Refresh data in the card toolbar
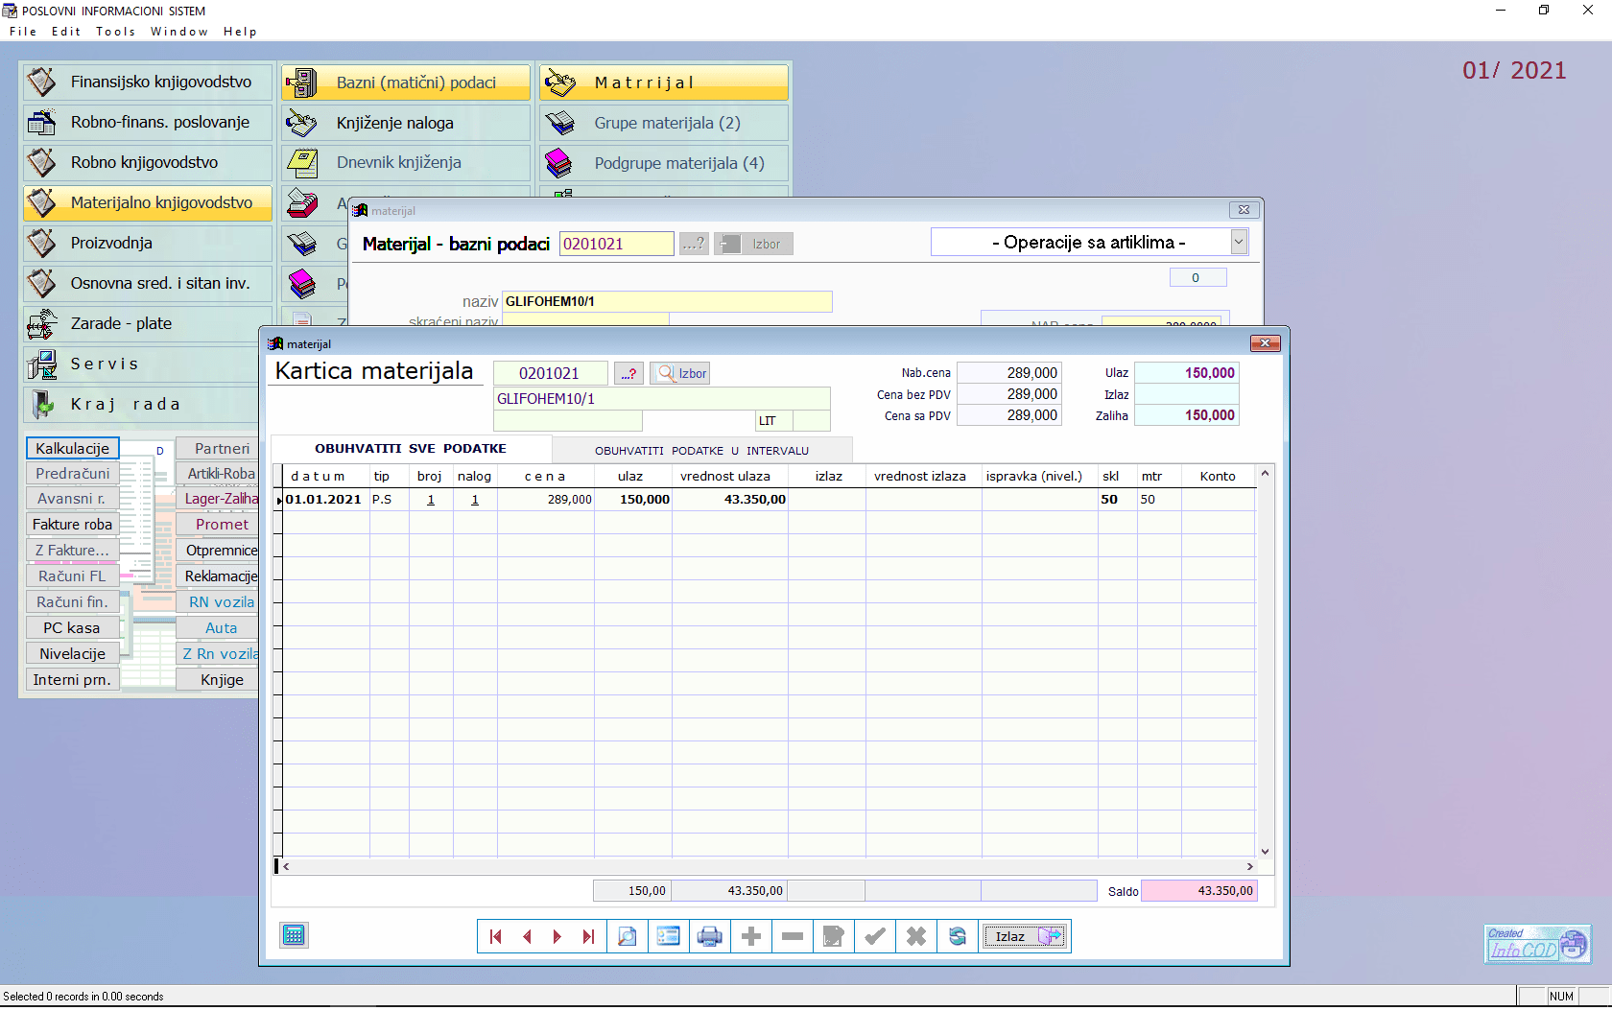Screen dimensions: 1612x1034 point(958,936)
